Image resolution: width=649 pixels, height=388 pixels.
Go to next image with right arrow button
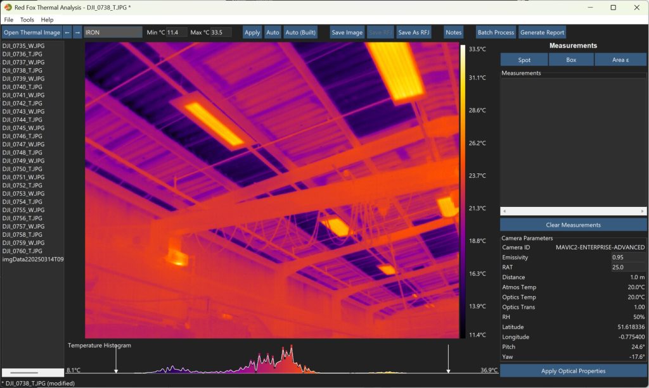coord(77,32)
